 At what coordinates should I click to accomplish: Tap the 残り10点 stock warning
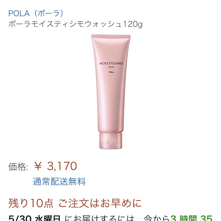(x=31, y=203)
